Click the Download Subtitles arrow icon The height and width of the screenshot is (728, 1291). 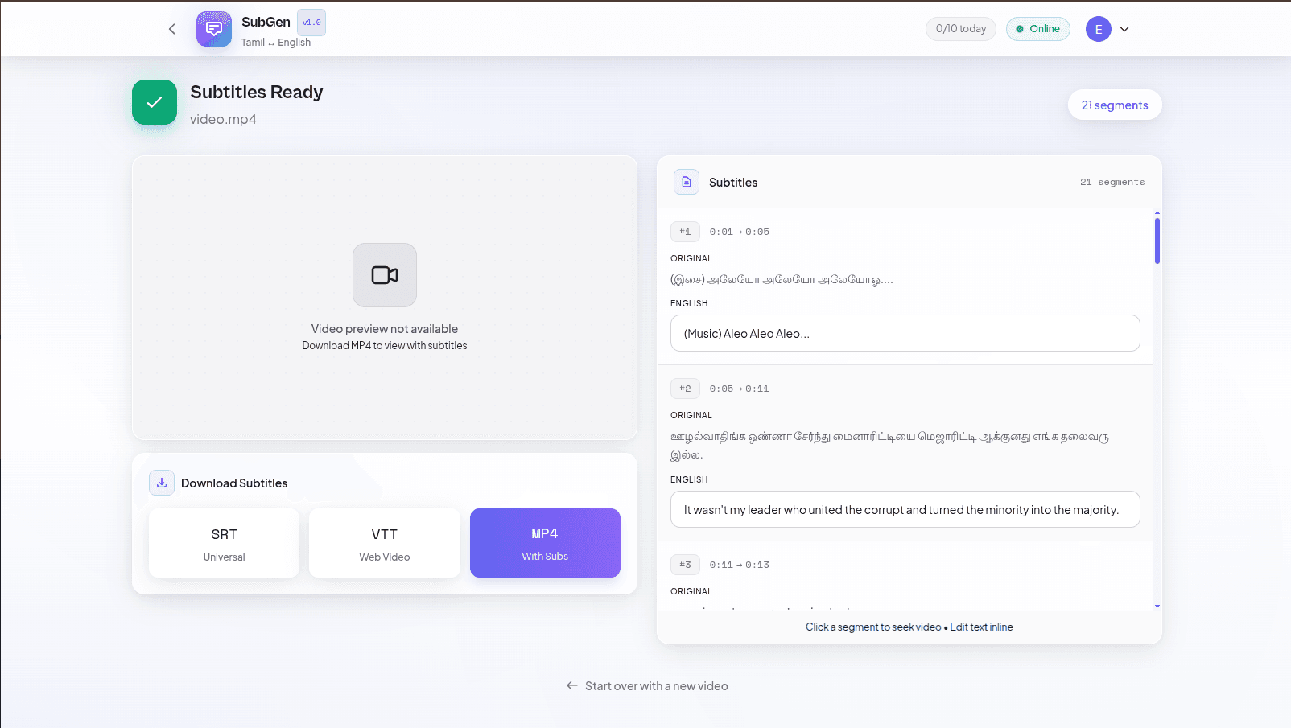pyautogui.click(x=162, y=483)
